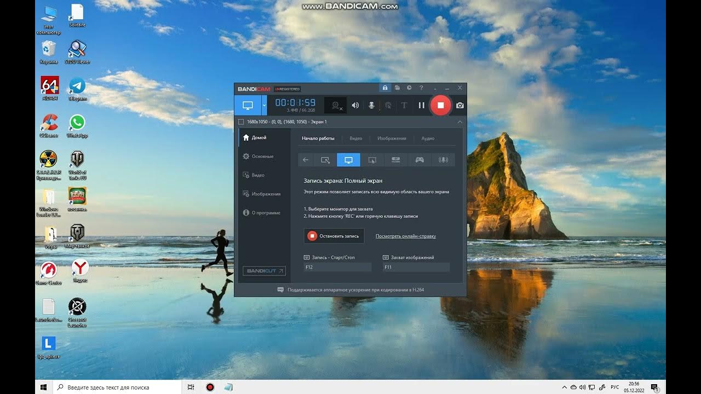The height and width of the screenshot is (394, 701).
Task: Open Bandicam help question mark icon
Action: coord(421,88)
